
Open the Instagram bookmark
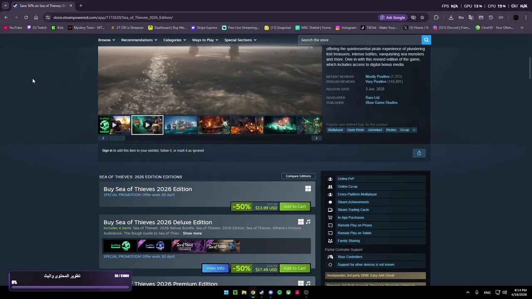tap(346, 28)
